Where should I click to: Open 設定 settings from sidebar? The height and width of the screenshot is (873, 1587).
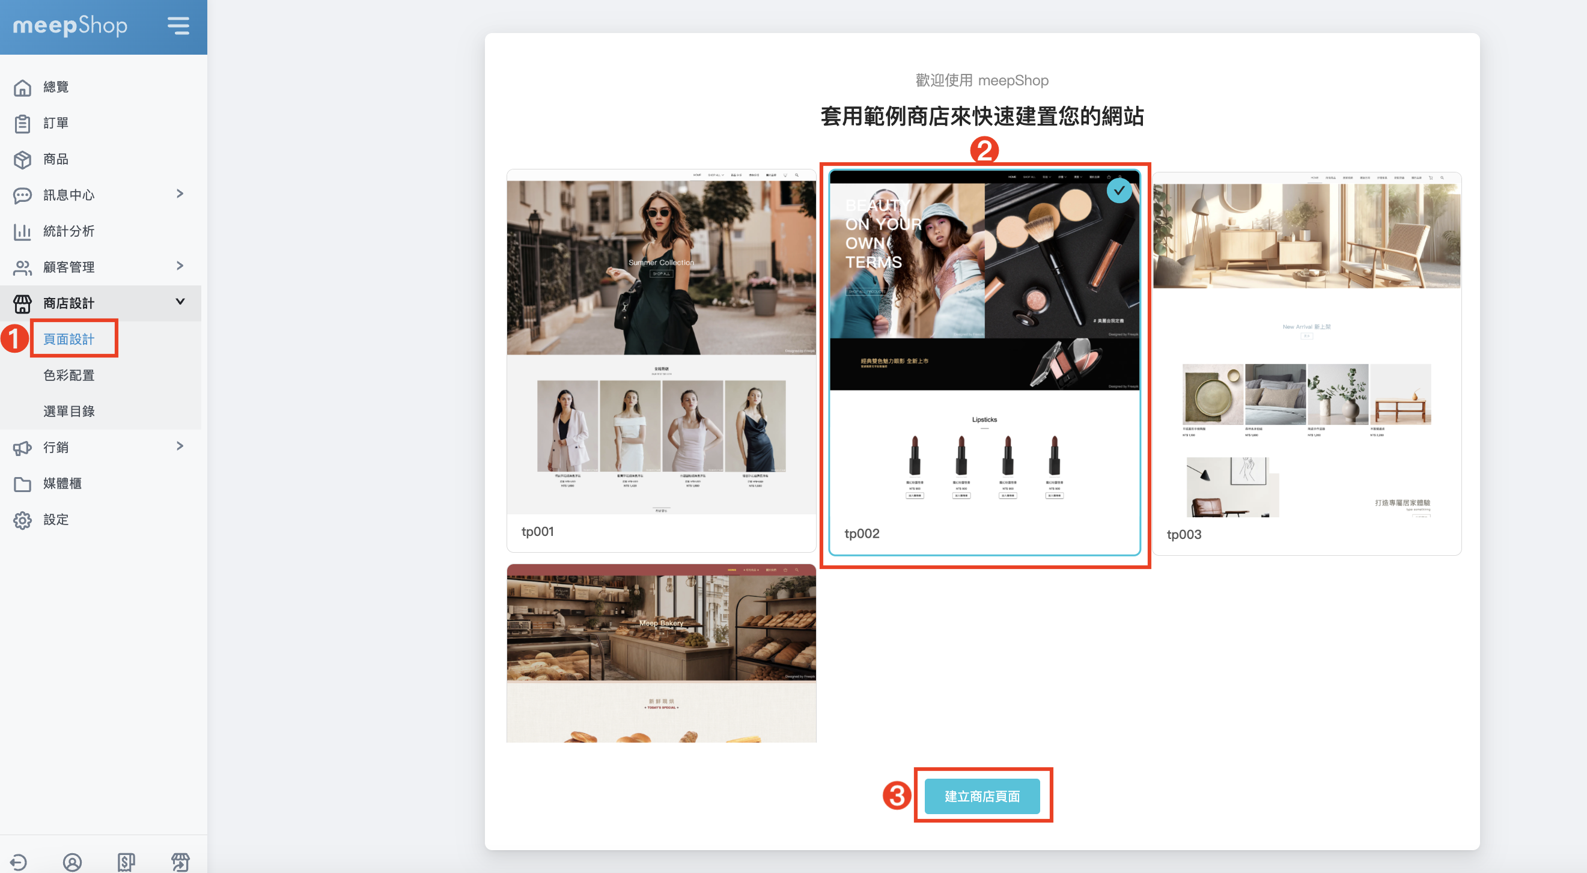(x=55, y=519)
